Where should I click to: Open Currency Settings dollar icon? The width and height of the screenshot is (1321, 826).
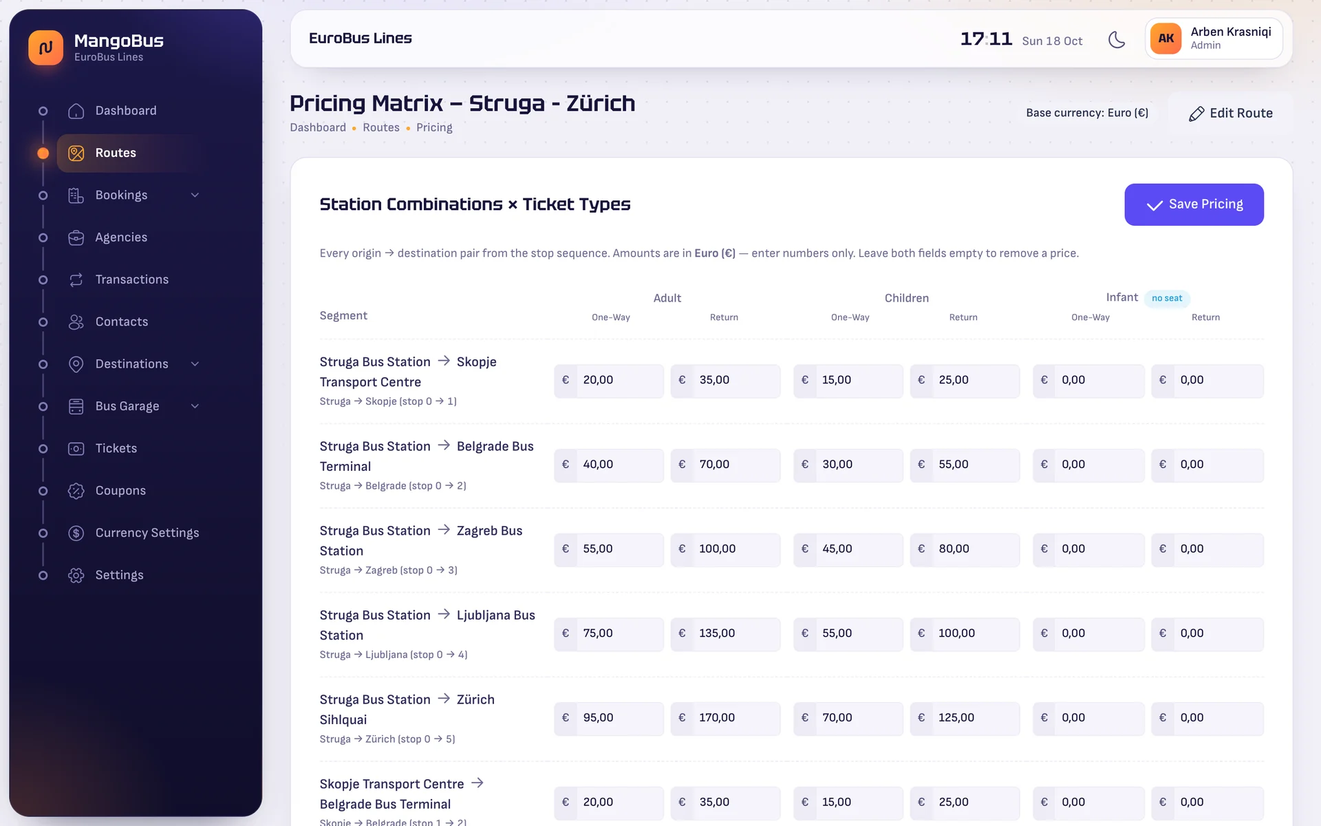[x=76, y=533]
